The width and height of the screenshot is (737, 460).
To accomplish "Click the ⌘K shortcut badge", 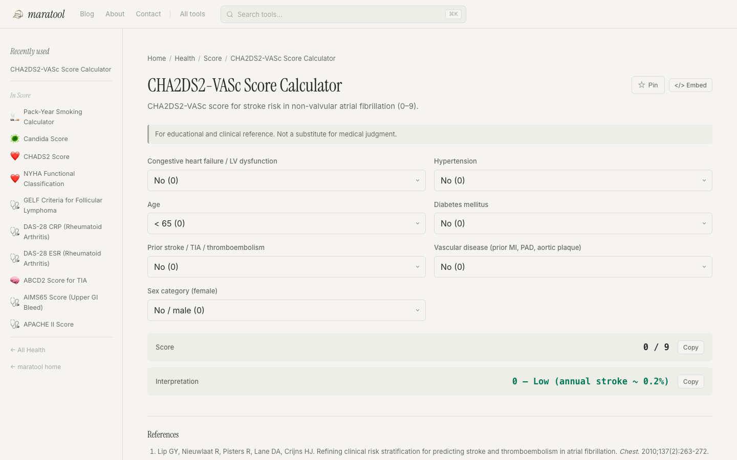I will click(453, 14).
